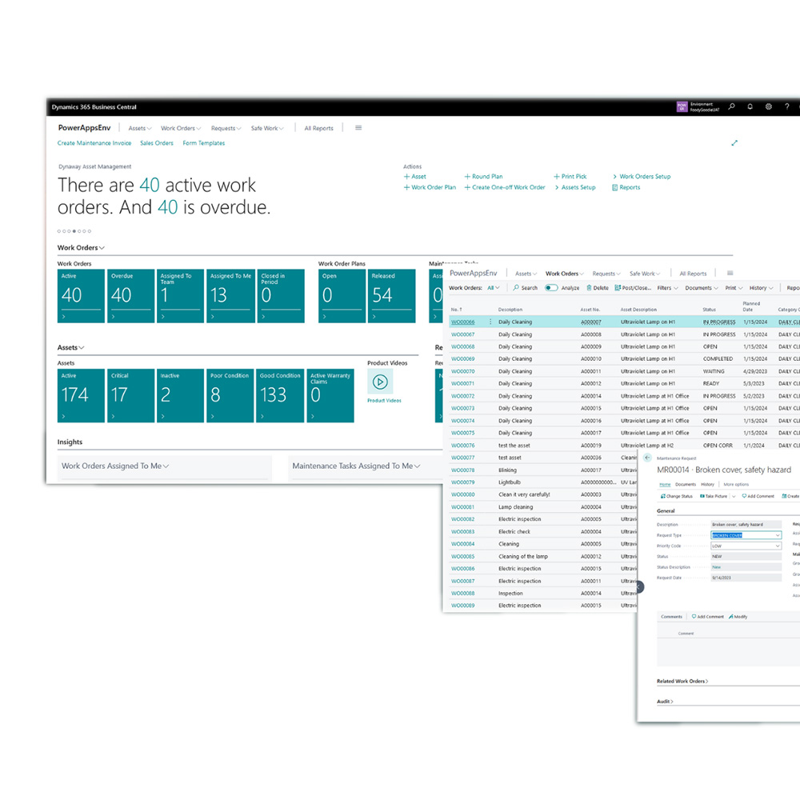Click Post/Close in the work orders toolbar

[633, 288]
